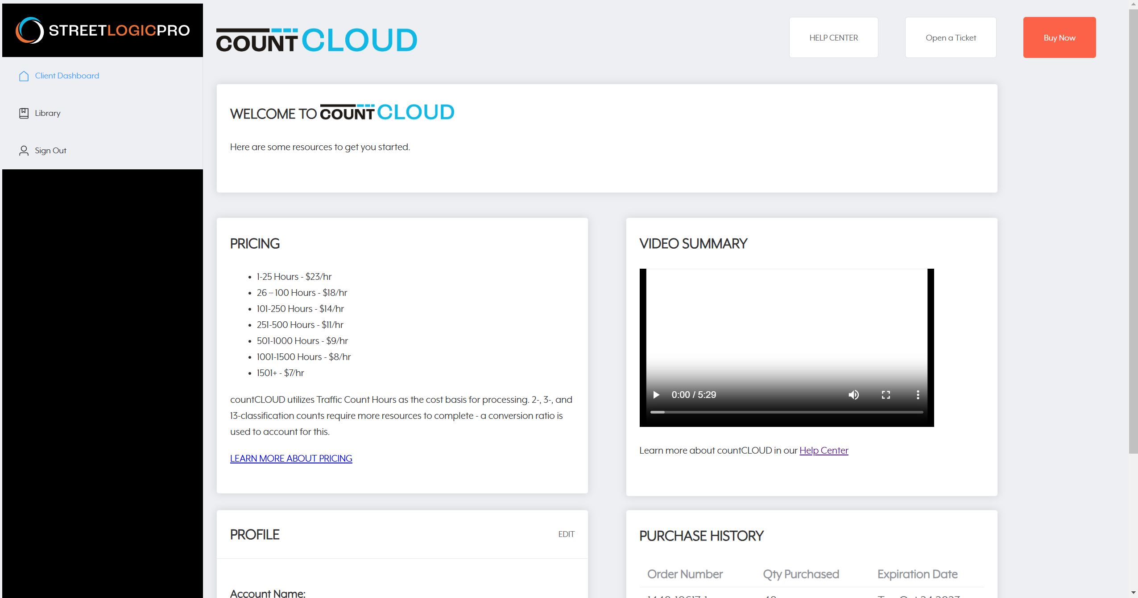The width and height of the screenshot is (1138, 598).
Task: Click the Open a Ticket button
Action: coord(950,37)
